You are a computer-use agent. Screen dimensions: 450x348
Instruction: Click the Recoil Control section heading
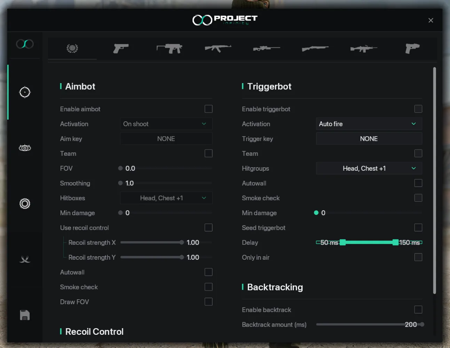click(x=94, y=332)
